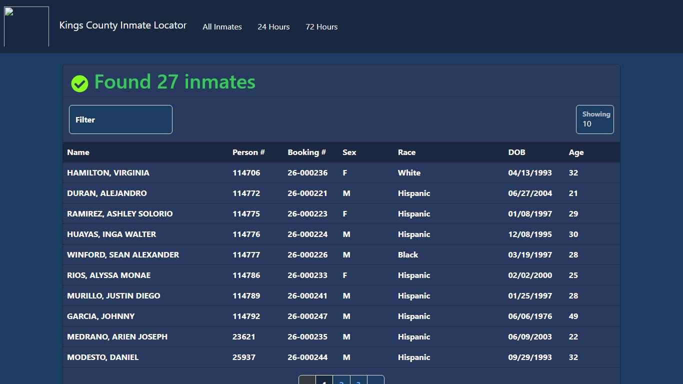The width and height of the screenshot is (683, 384).
Task: Sort inmates by the Name column
Action: (78, 152)
